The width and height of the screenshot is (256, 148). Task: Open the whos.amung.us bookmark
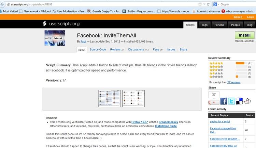click(x=238, y=11)
